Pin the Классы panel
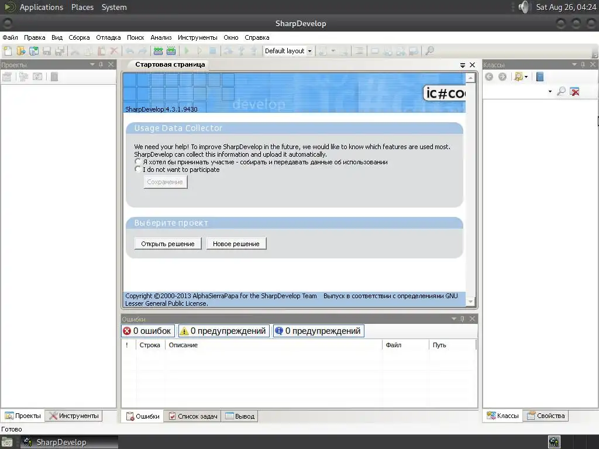Screen dimensions: 599x449 (x=583, y=64)
